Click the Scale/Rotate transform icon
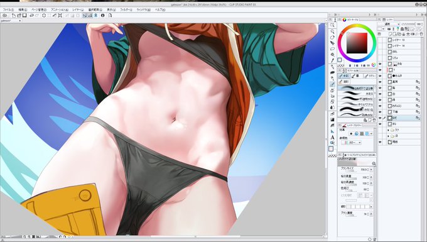This screenshot has width=427, height=242. 60,16
